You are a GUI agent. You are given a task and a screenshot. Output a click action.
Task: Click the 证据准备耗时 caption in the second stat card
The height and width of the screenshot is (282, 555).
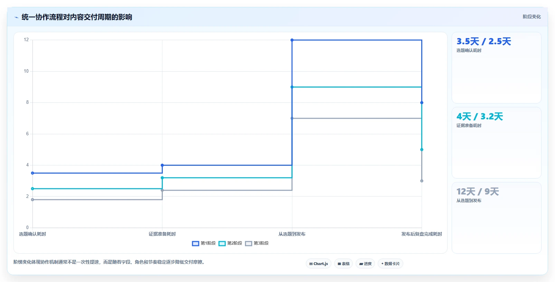469,126
